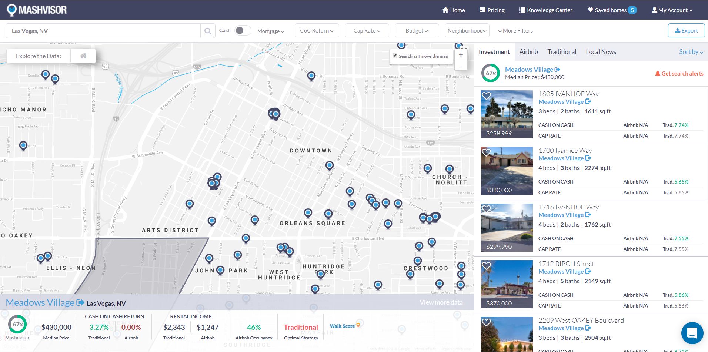Click the map pin in John S Park
The width and height of the screenshot is (708, 352).
tap(220, 270)
